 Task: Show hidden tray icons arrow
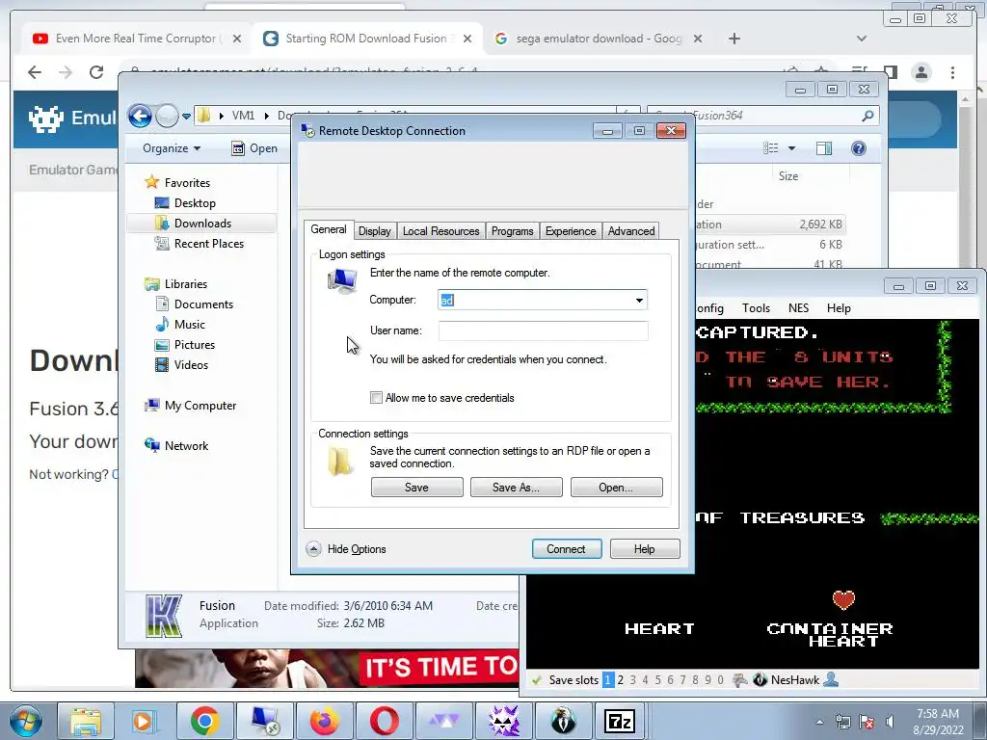coord(819,722)
